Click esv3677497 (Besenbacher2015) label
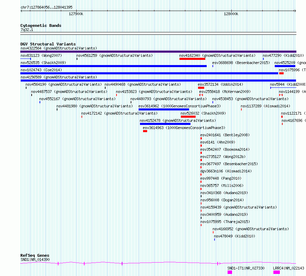Image resolution: width=306 pixels, height=276 pixels. [229, 164]
